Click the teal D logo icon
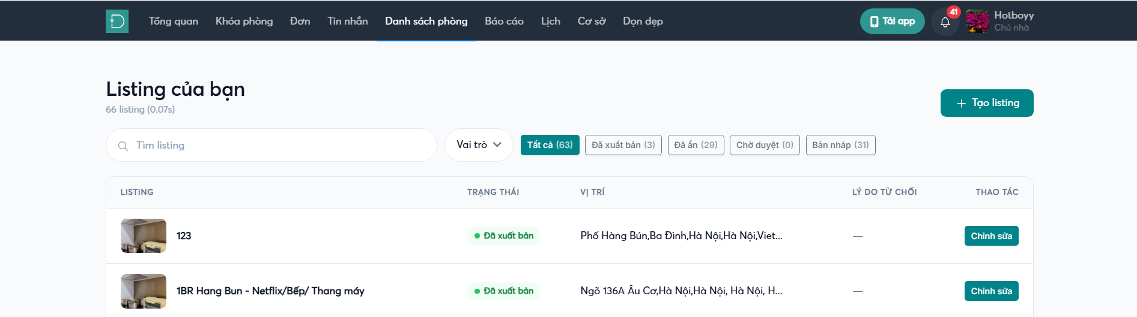This screenshot has width=1137, height=317. [117, 21]
